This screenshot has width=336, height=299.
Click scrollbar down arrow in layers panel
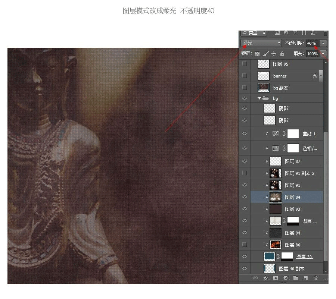326,271
